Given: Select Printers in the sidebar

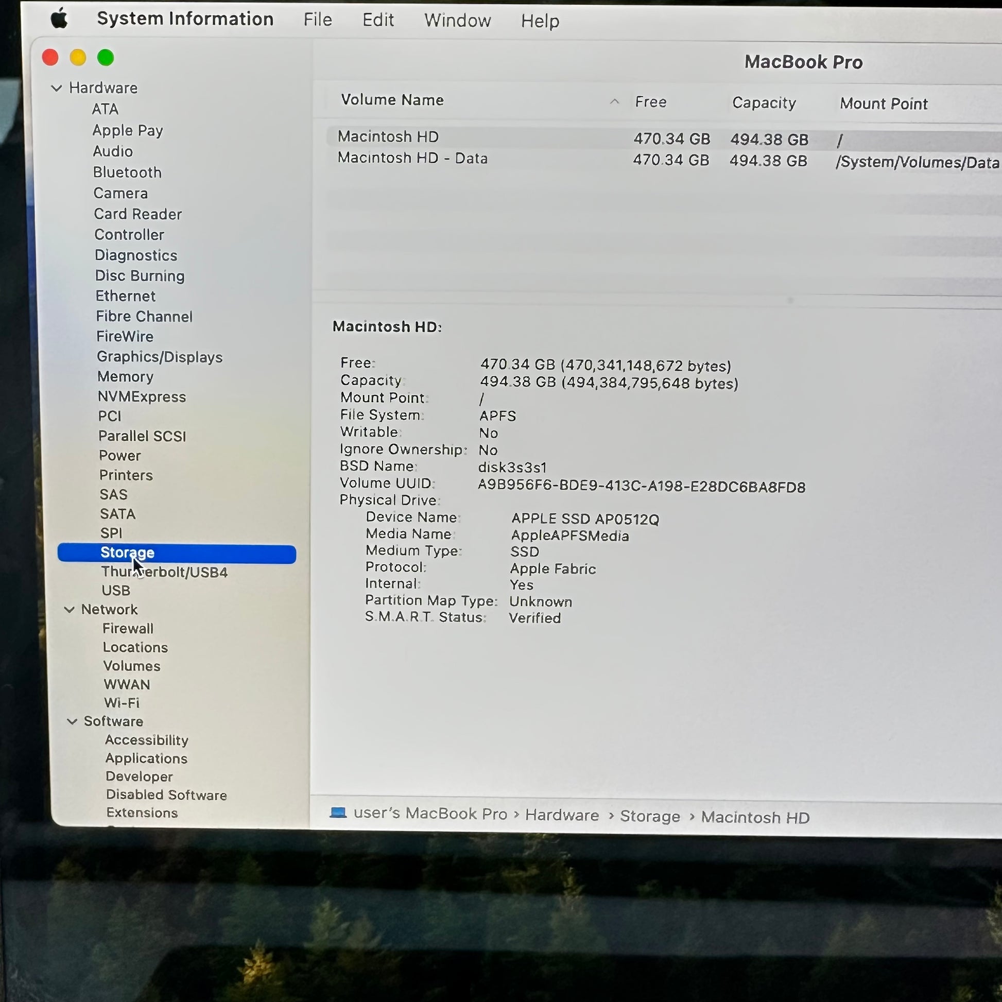Looking at the screenshot, I should click(126, 476).
